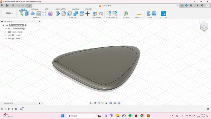Expand the Bodies node
The width and height of the screenshot is (211, 119).
(6, 39)
